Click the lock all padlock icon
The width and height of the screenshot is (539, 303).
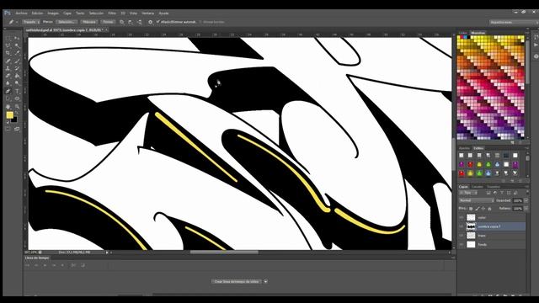pos(489,209)
